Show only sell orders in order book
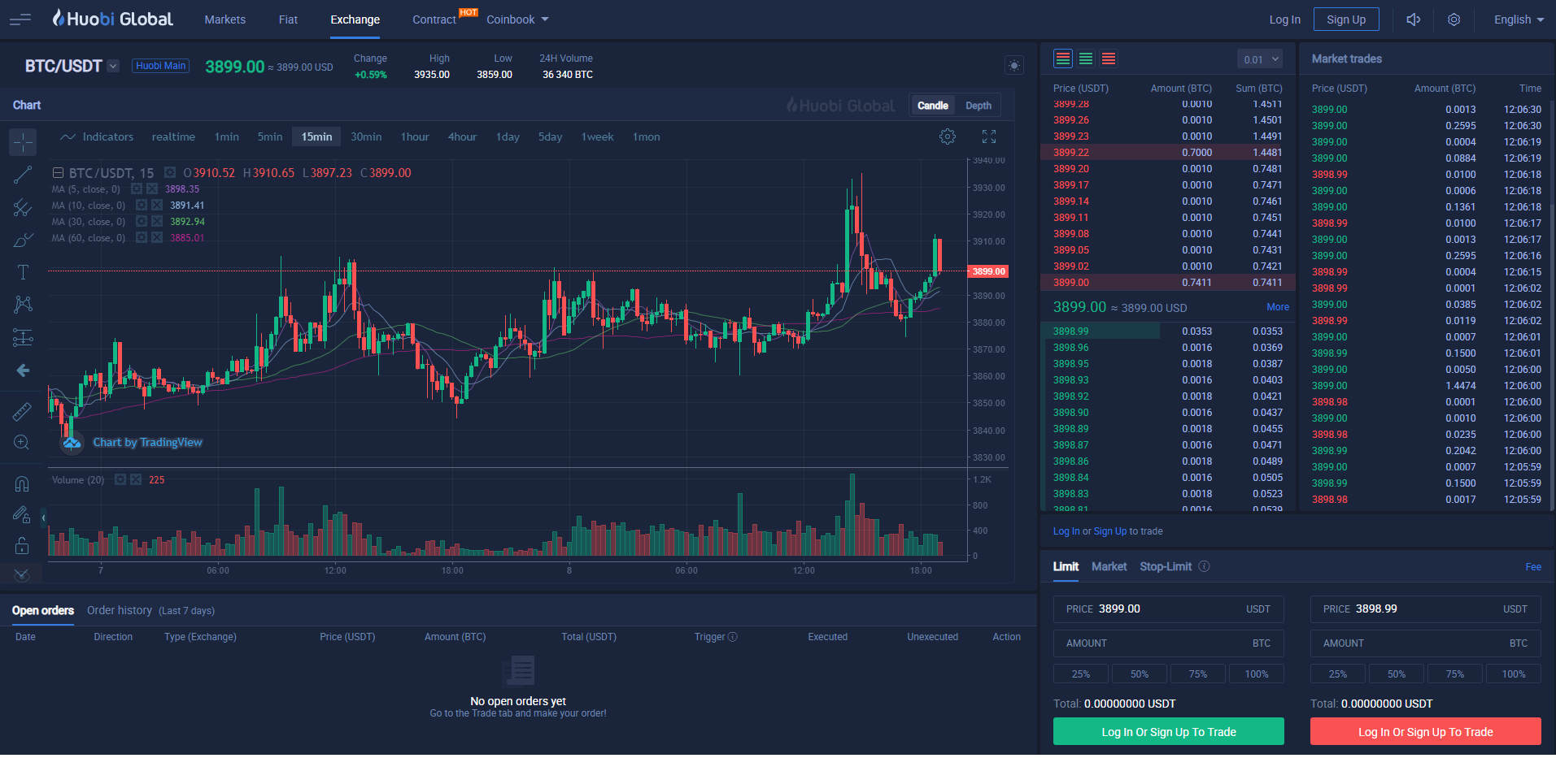Image resolution: width=1556 pixels, height=758 pixels. click(x=1109, y=58)
